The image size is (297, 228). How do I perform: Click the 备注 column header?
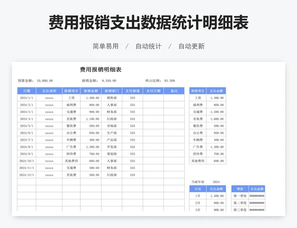point(174,91)
